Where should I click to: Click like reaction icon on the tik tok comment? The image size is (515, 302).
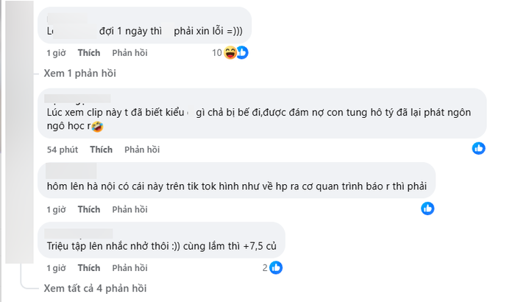tap(427, 208)
